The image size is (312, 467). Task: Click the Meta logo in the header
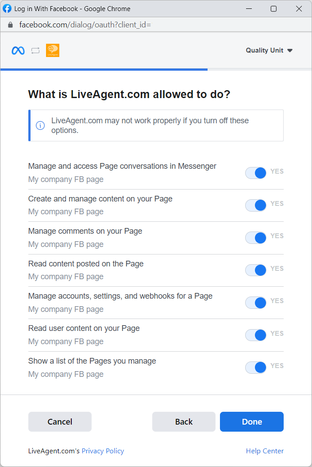17,50
